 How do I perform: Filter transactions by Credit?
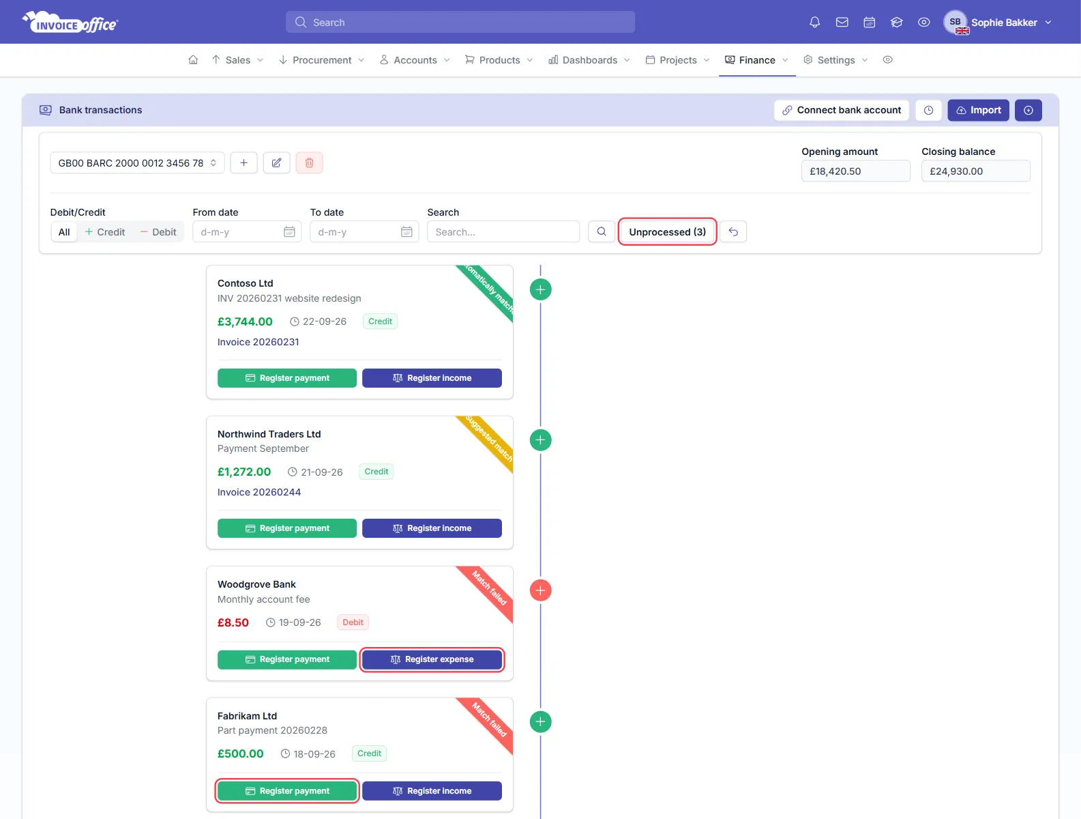[105, 232]
